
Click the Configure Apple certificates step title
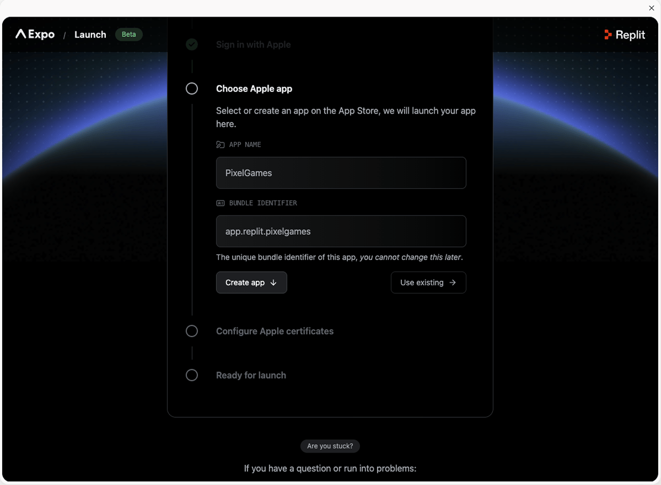pyautogui.click(x=275, y=331)
